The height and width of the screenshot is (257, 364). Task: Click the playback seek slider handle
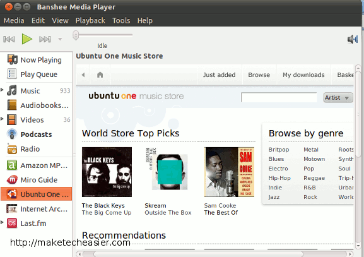76,35
